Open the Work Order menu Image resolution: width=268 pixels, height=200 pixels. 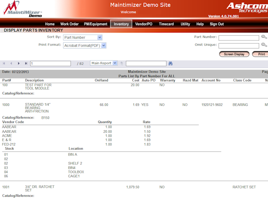click(x=69, y=24)
